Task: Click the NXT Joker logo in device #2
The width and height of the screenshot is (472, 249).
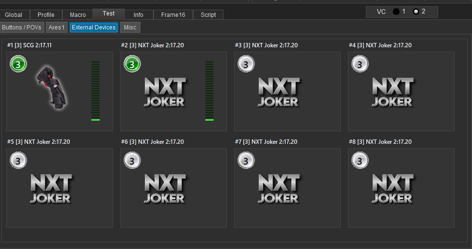Action: pos(165,92)
